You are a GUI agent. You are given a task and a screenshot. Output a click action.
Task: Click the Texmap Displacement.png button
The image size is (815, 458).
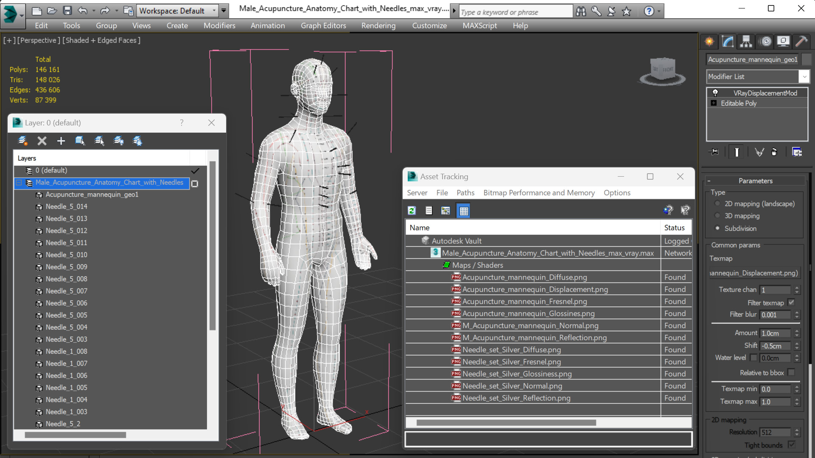tap(754, 273)
